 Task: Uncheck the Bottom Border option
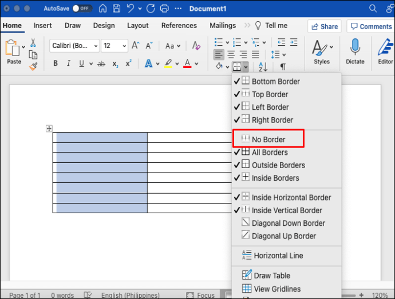pos(275,81)
